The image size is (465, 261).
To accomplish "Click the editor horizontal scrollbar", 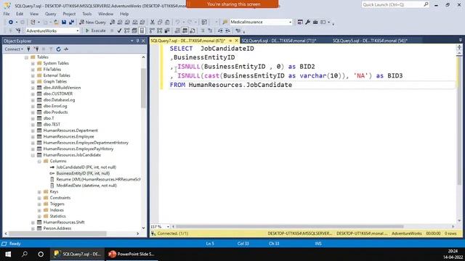I will [x=290, y=227].
